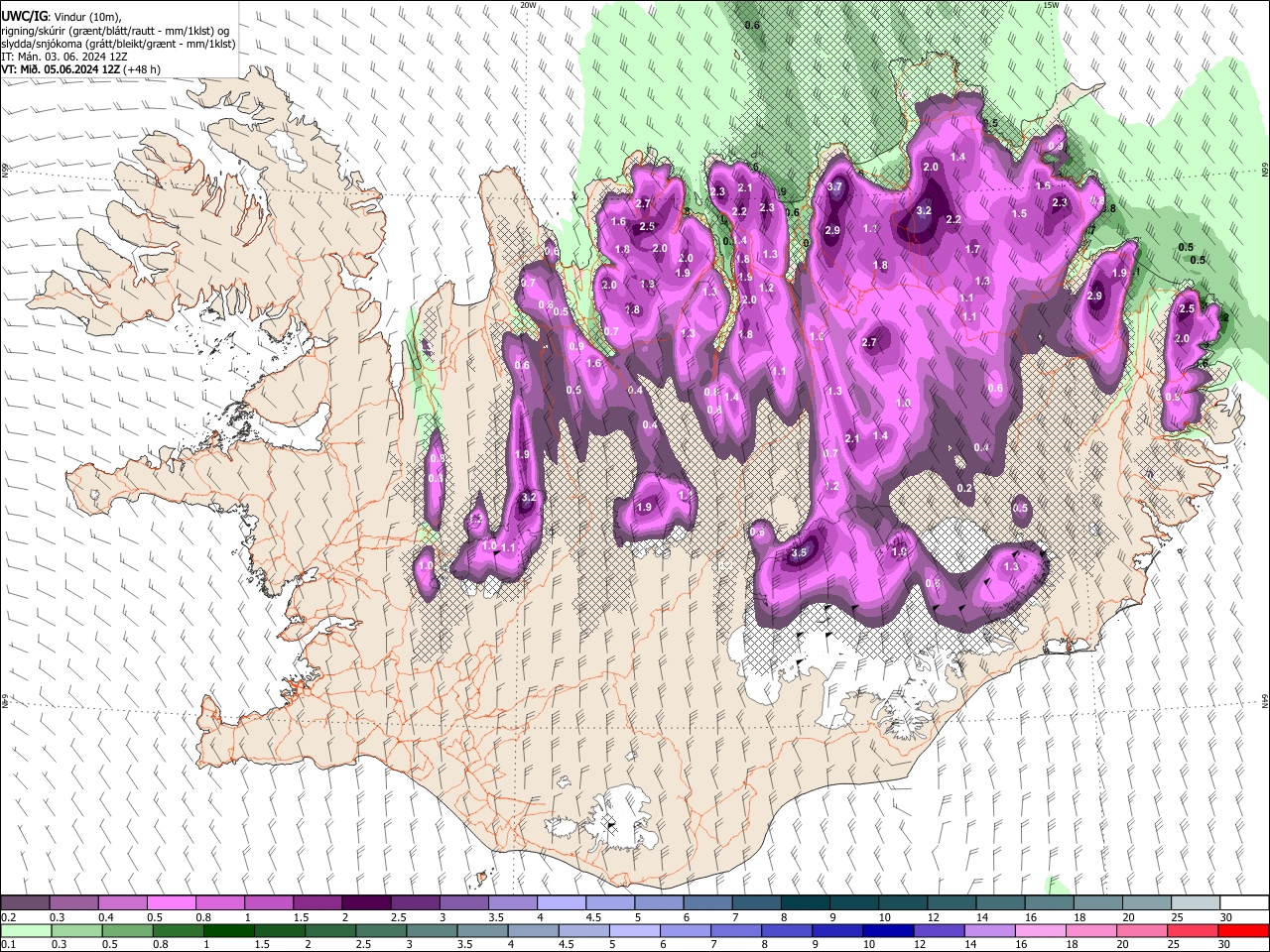Click the 'VT: Mið. 05.06.2024 12Z (+48 h)' line
1270x952 pixels.
80,69
